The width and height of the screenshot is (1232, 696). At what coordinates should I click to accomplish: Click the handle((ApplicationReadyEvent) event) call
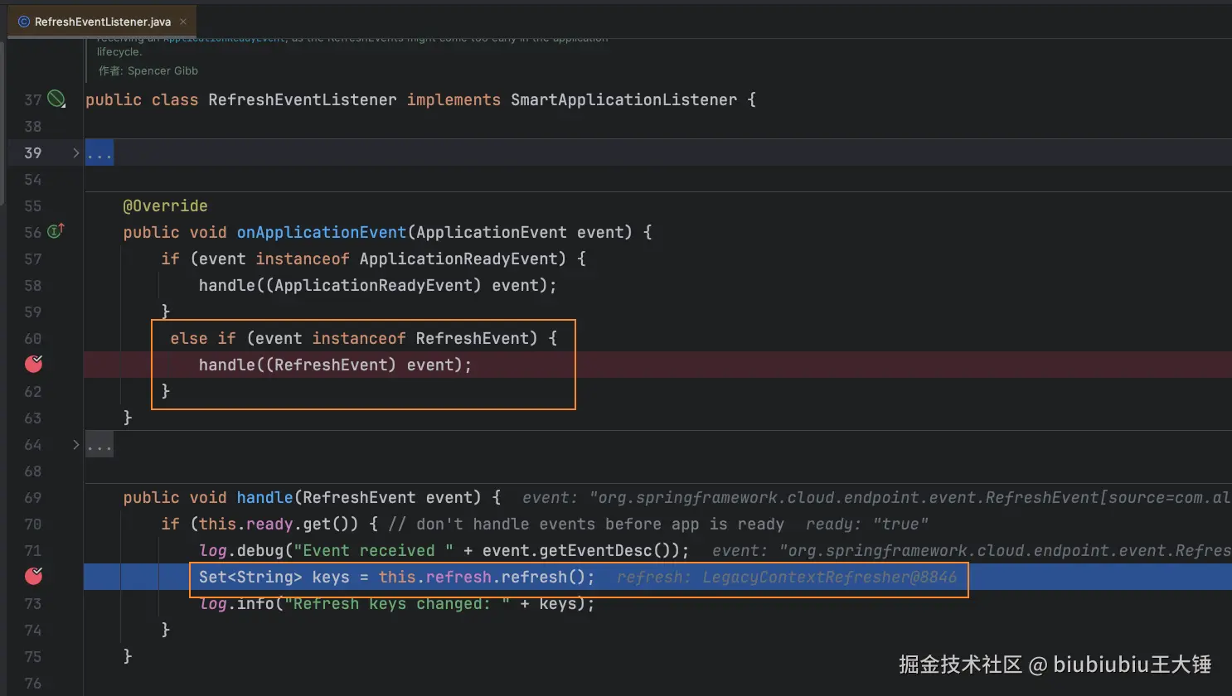coord(377,285)
